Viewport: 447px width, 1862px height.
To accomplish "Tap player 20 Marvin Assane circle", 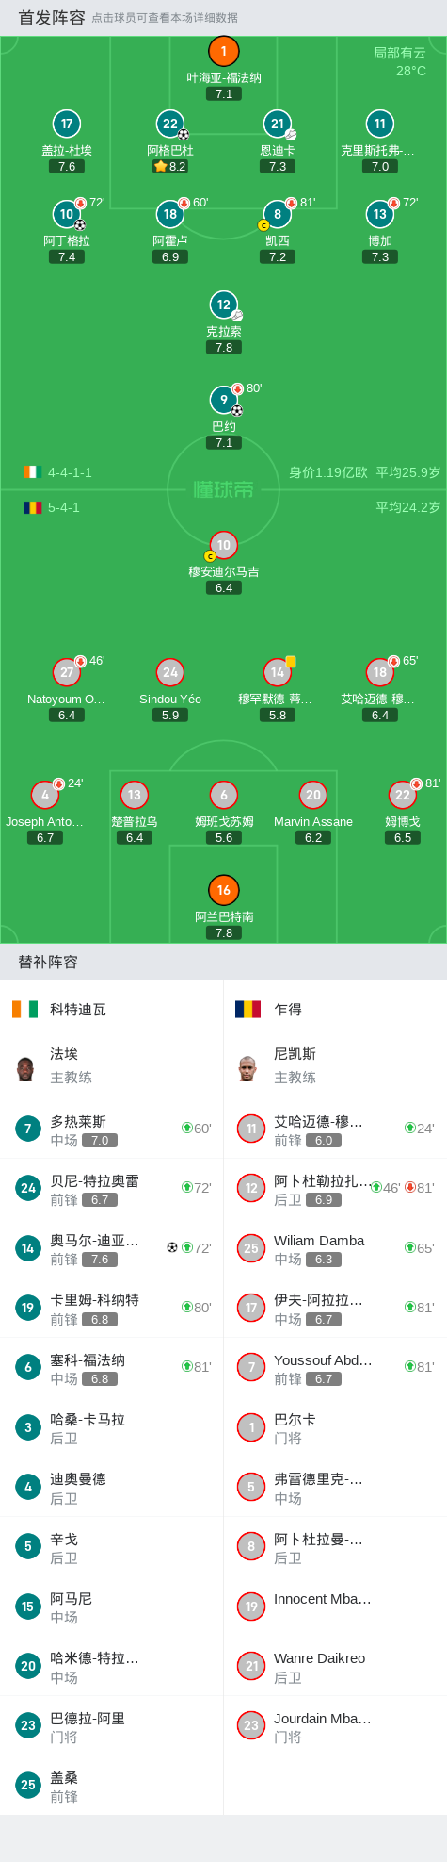I will [x=313, y=795].
